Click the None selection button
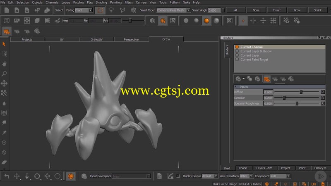This screenshot has width=331, height=186. click(256, 10)
